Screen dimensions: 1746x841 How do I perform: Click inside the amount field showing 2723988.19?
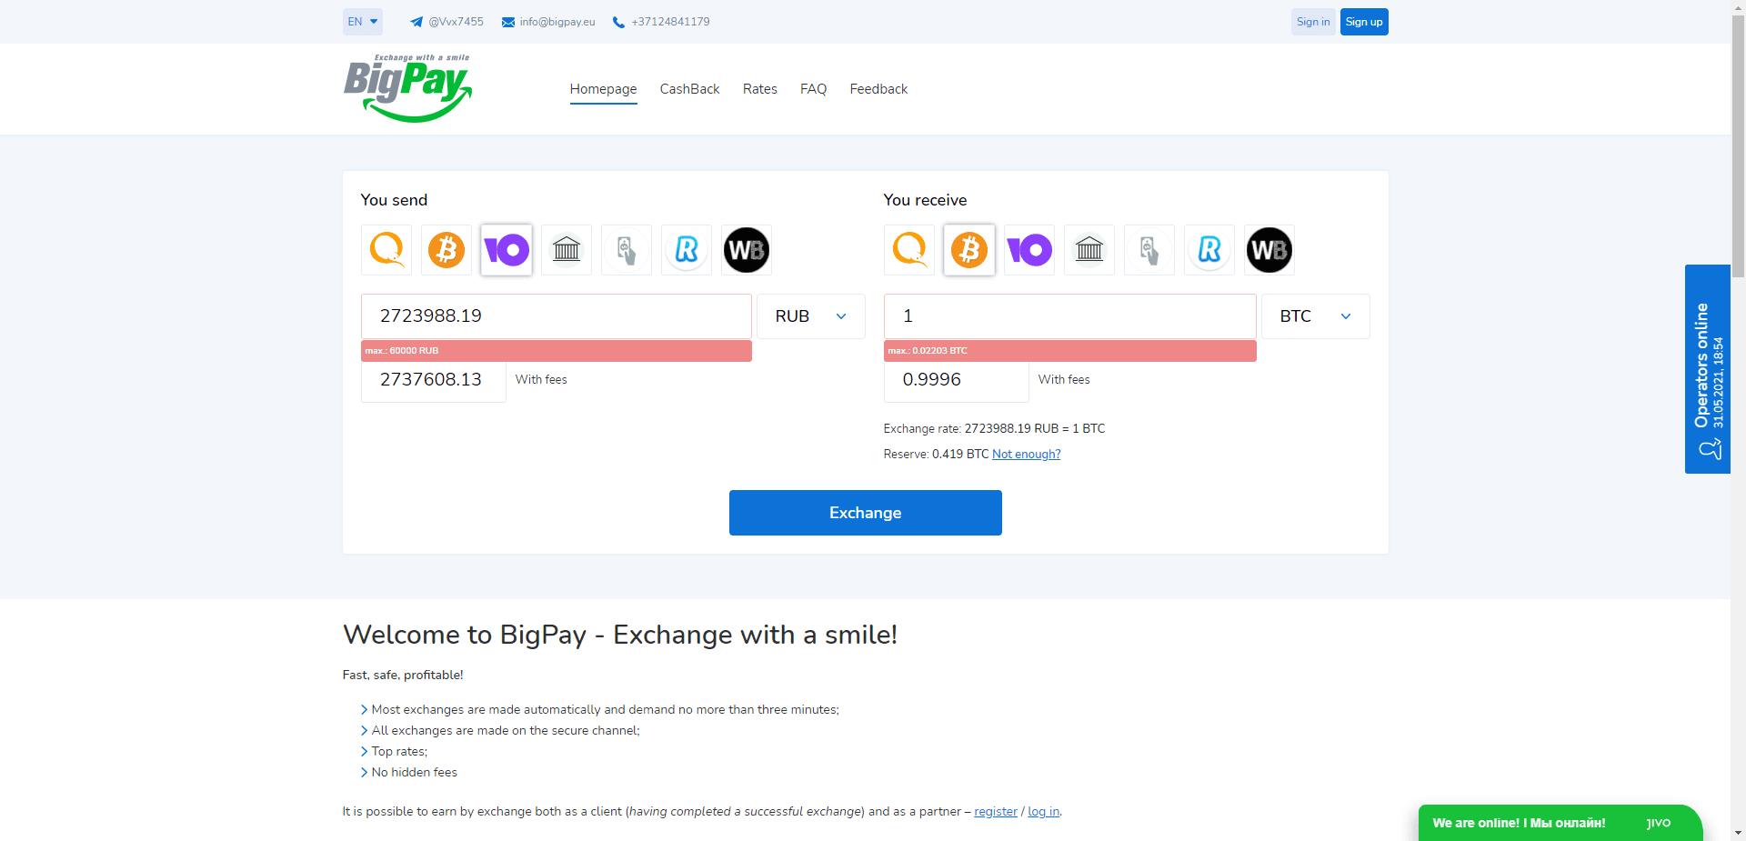[555, 315]
